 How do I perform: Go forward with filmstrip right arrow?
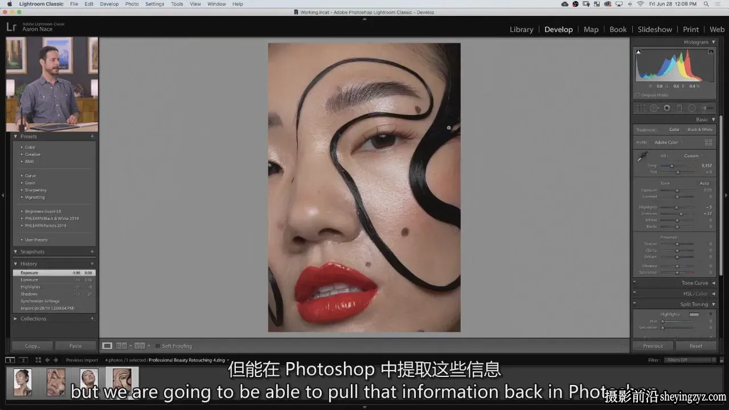click(x=56, y=360)
